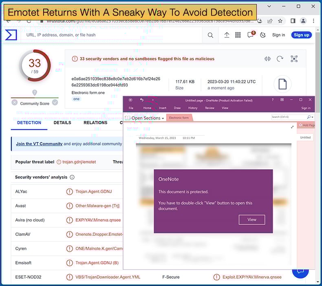
Task: Click the OneNote undo icon
Action: (142, 100)
